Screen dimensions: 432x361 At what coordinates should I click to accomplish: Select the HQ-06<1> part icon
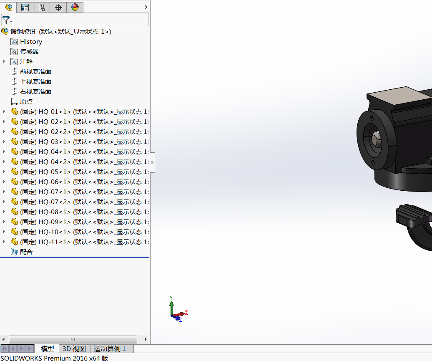(x=14, y=182)
